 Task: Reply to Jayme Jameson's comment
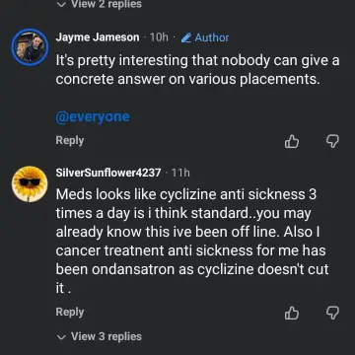click(70, 140)
